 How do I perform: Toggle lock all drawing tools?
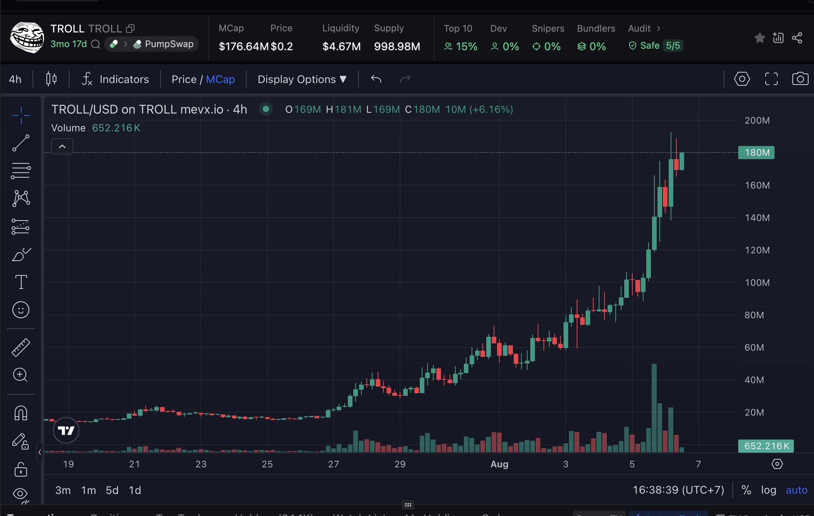point(21,469)
